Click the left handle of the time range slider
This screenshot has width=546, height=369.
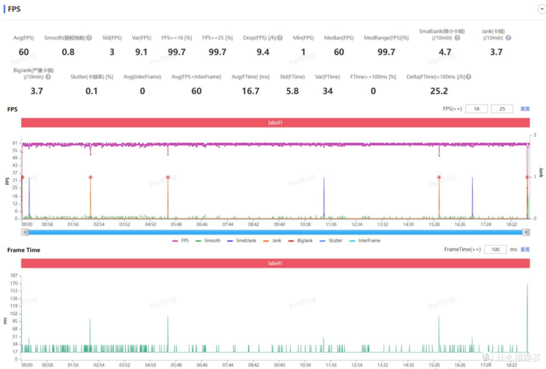pyautogui.click(x=25, y=232)
